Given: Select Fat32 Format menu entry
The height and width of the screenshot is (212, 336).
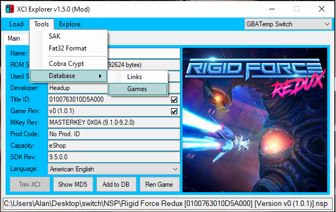Looking at the screenshot, I should 69,48.
